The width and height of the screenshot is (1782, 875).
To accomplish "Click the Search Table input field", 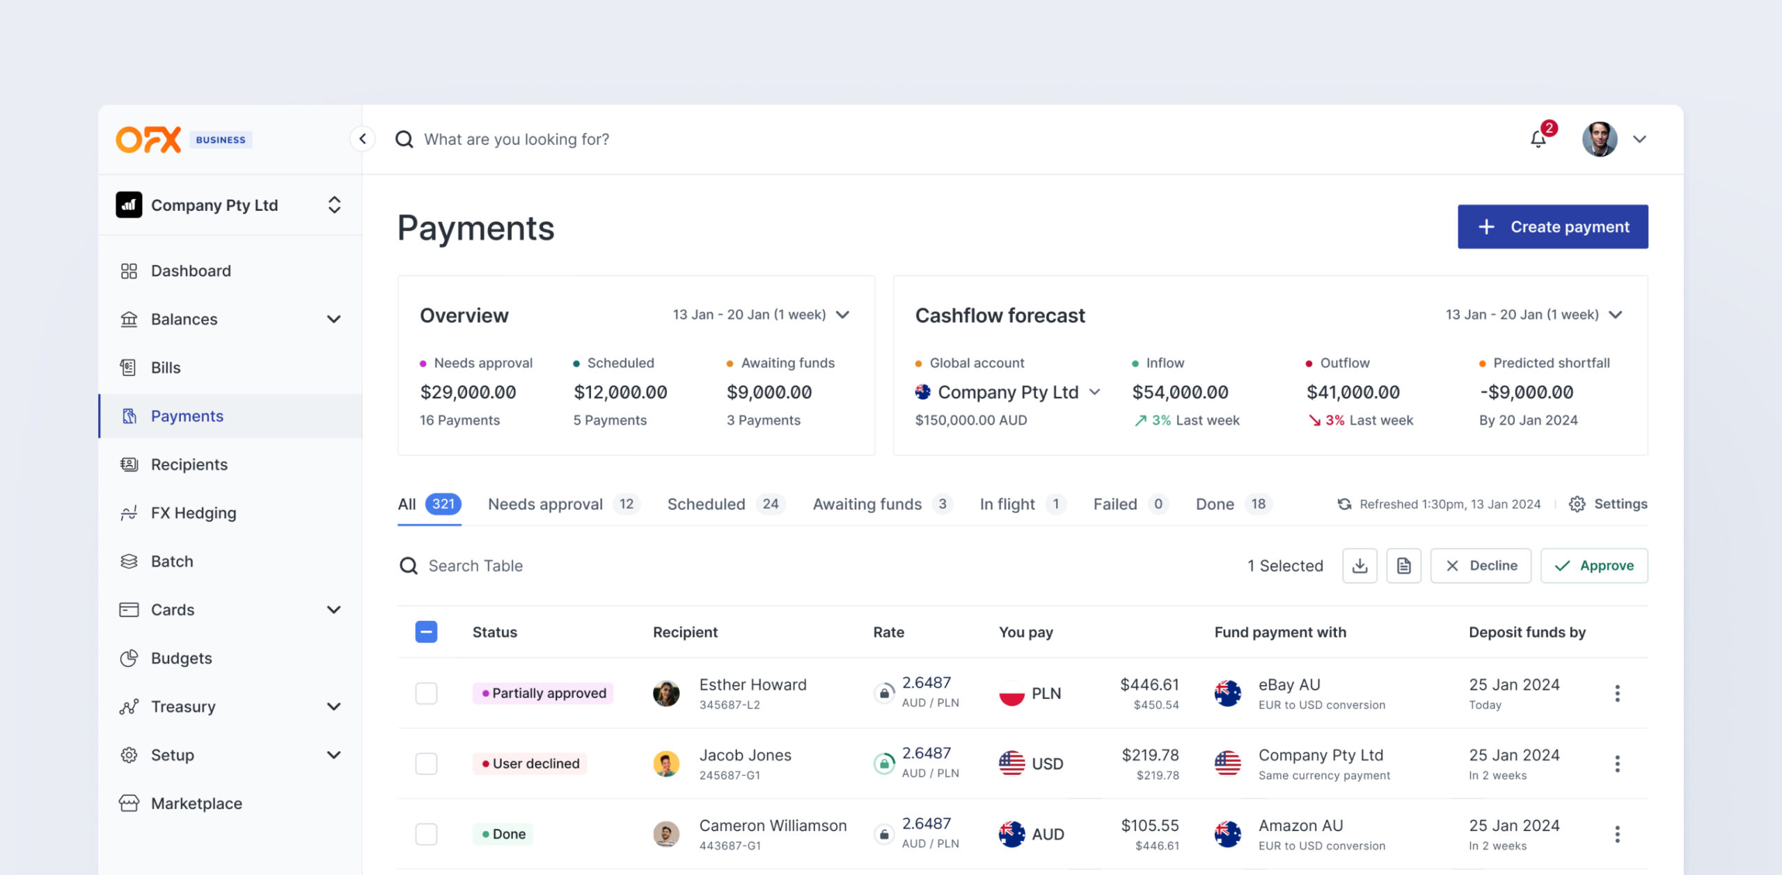I will click(x=475, y=566).
